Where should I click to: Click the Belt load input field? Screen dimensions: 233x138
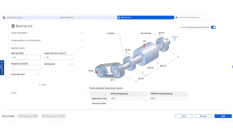[x=26, y=57]
